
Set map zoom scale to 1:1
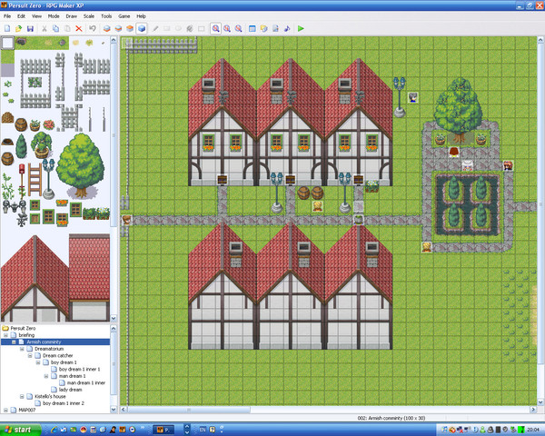(215, 28)
